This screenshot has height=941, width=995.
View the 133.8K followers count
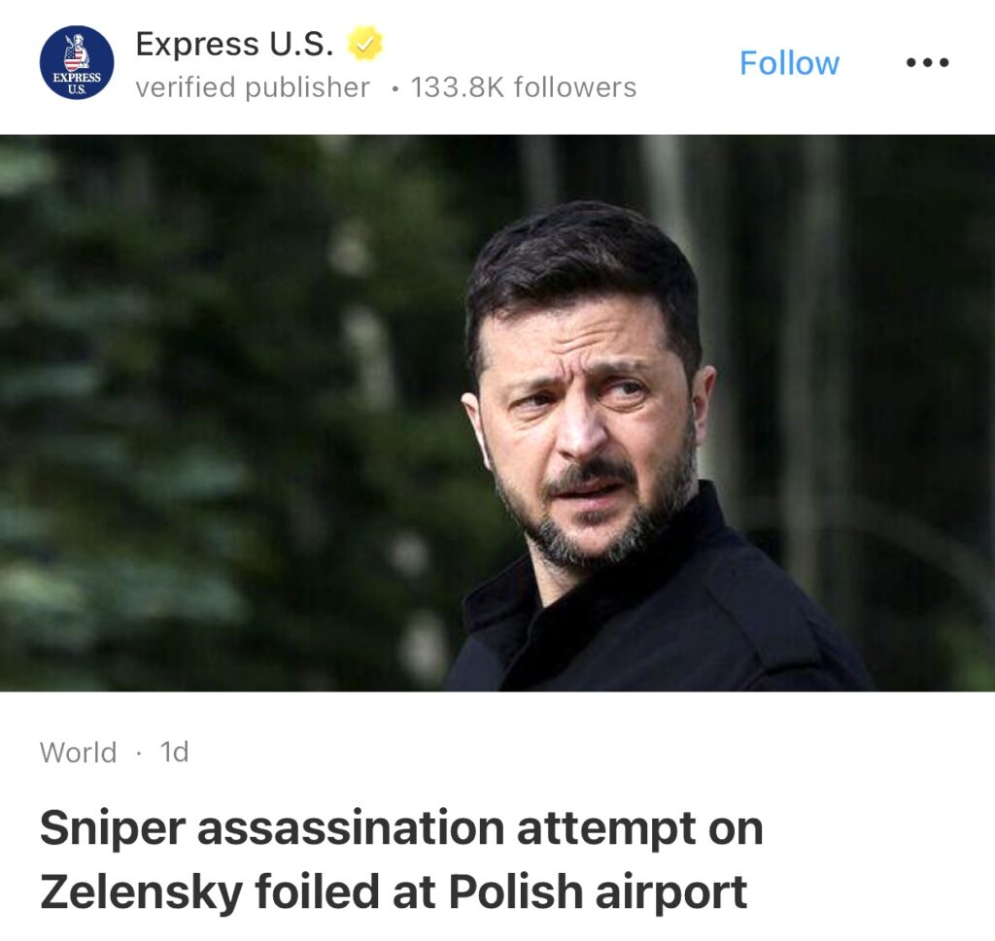(x=524, y=87)
